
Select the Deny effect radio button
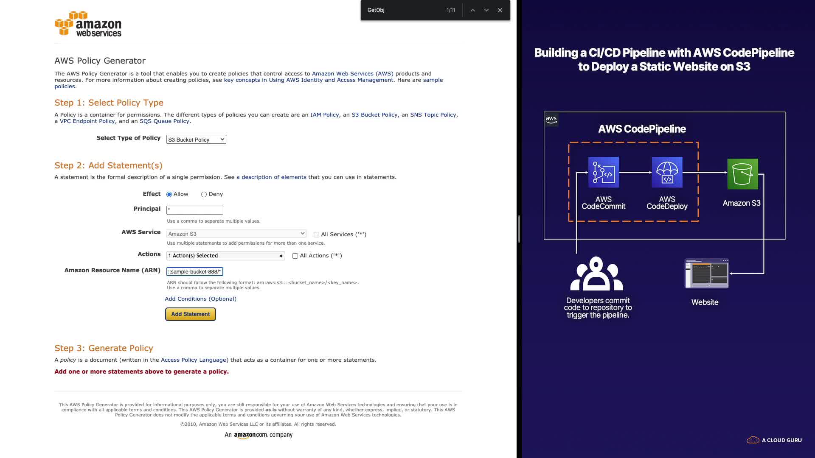[204, 195]
